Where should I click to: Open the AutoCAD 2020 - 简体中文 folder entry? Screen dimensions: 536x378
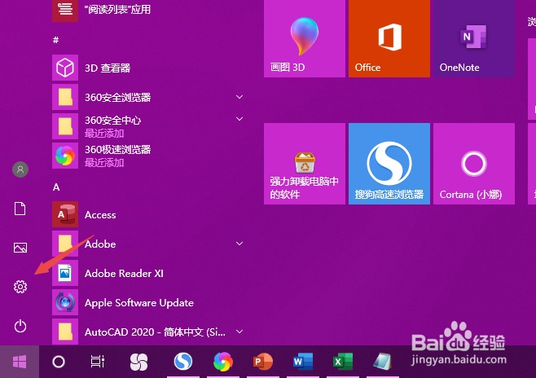[149, 332]
